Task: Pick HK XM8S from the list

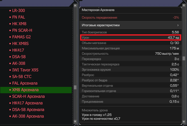Action: tap(20, 44)
